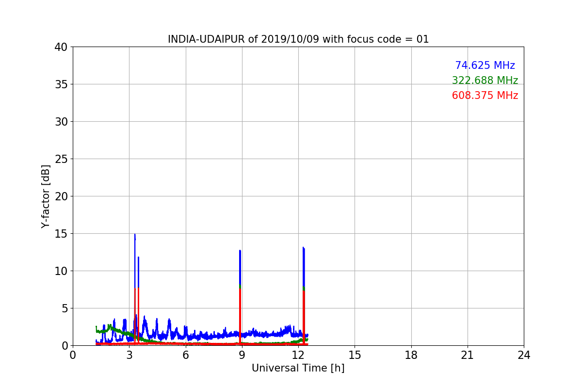582x388 pixels.
Task: Click the y-axis tick label 40
Action: 61,47
